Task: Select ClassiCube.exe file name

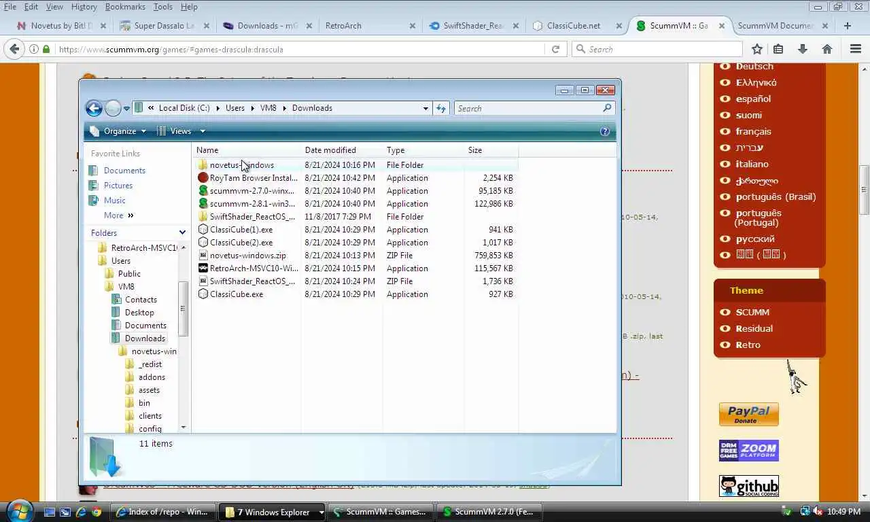Action: pyautogui.click(x=237, y=294)
